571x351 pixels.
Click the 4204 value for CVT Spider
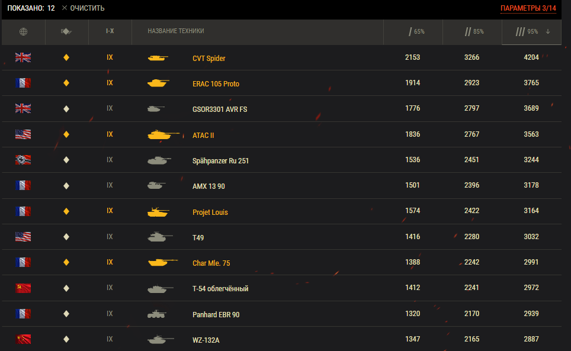531,57
